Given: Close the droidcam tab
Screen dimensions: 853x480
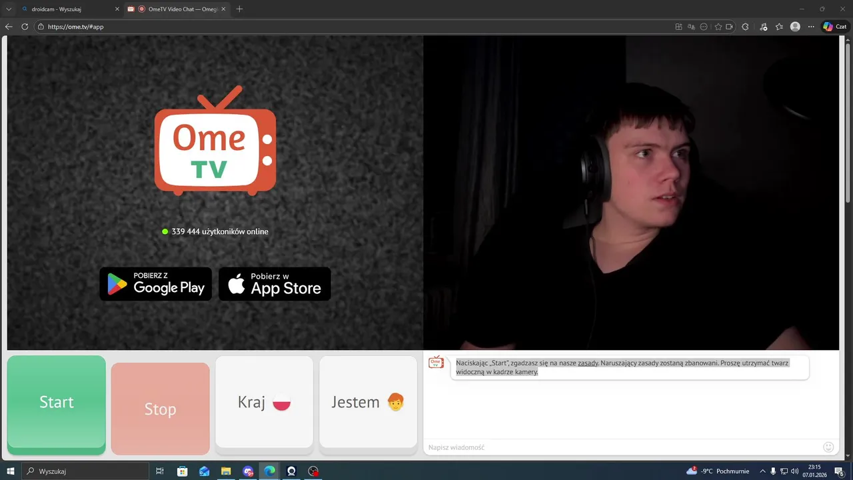Looking at the screenshot, I should 117,9.
